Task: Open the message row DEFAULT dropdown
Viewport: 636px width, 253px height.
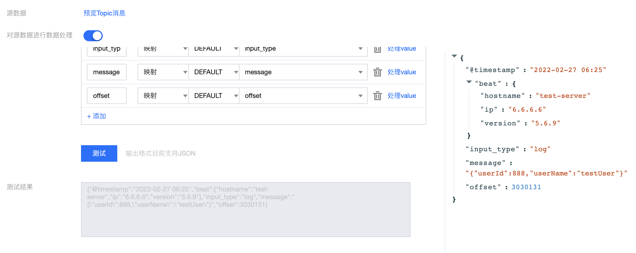Action: tap(214, 72)
